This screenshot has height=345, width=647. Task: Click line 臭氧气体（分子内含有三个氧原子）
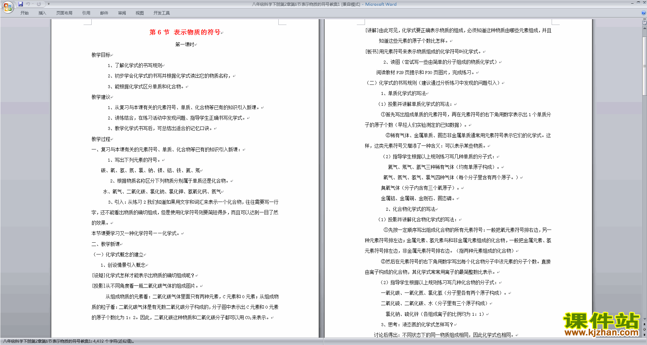click(421, 188)
